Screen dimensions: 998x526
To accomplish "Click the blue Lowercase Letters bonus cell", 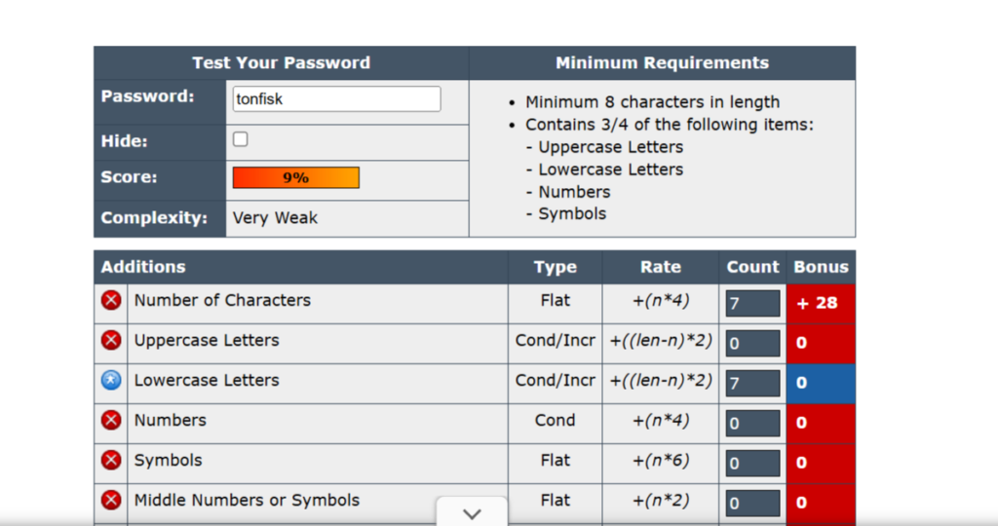I will pos(821,384).
